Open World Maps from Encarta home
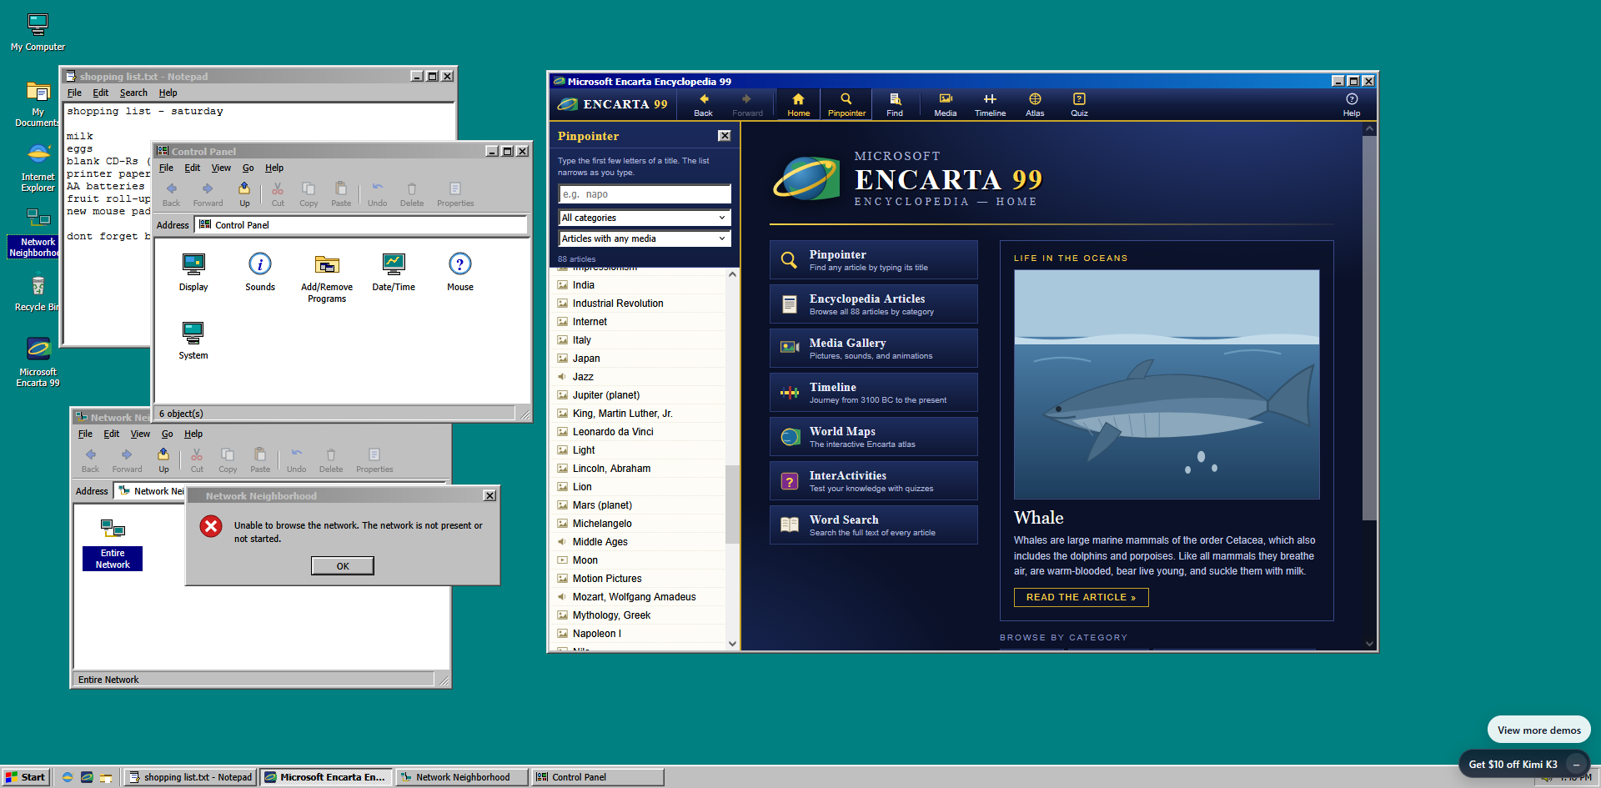Screen dimensions: 1601x788 pyautogui.click(x=873, y=436)
